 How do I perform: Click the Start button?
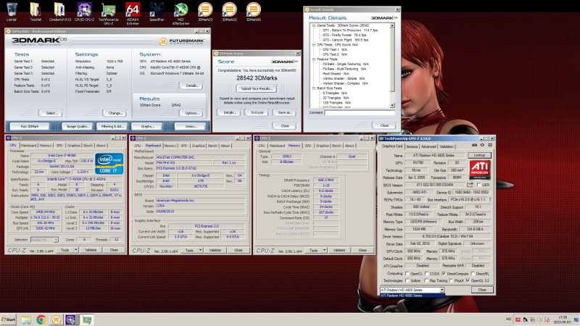pyautogui.click(x=9, y=319)
